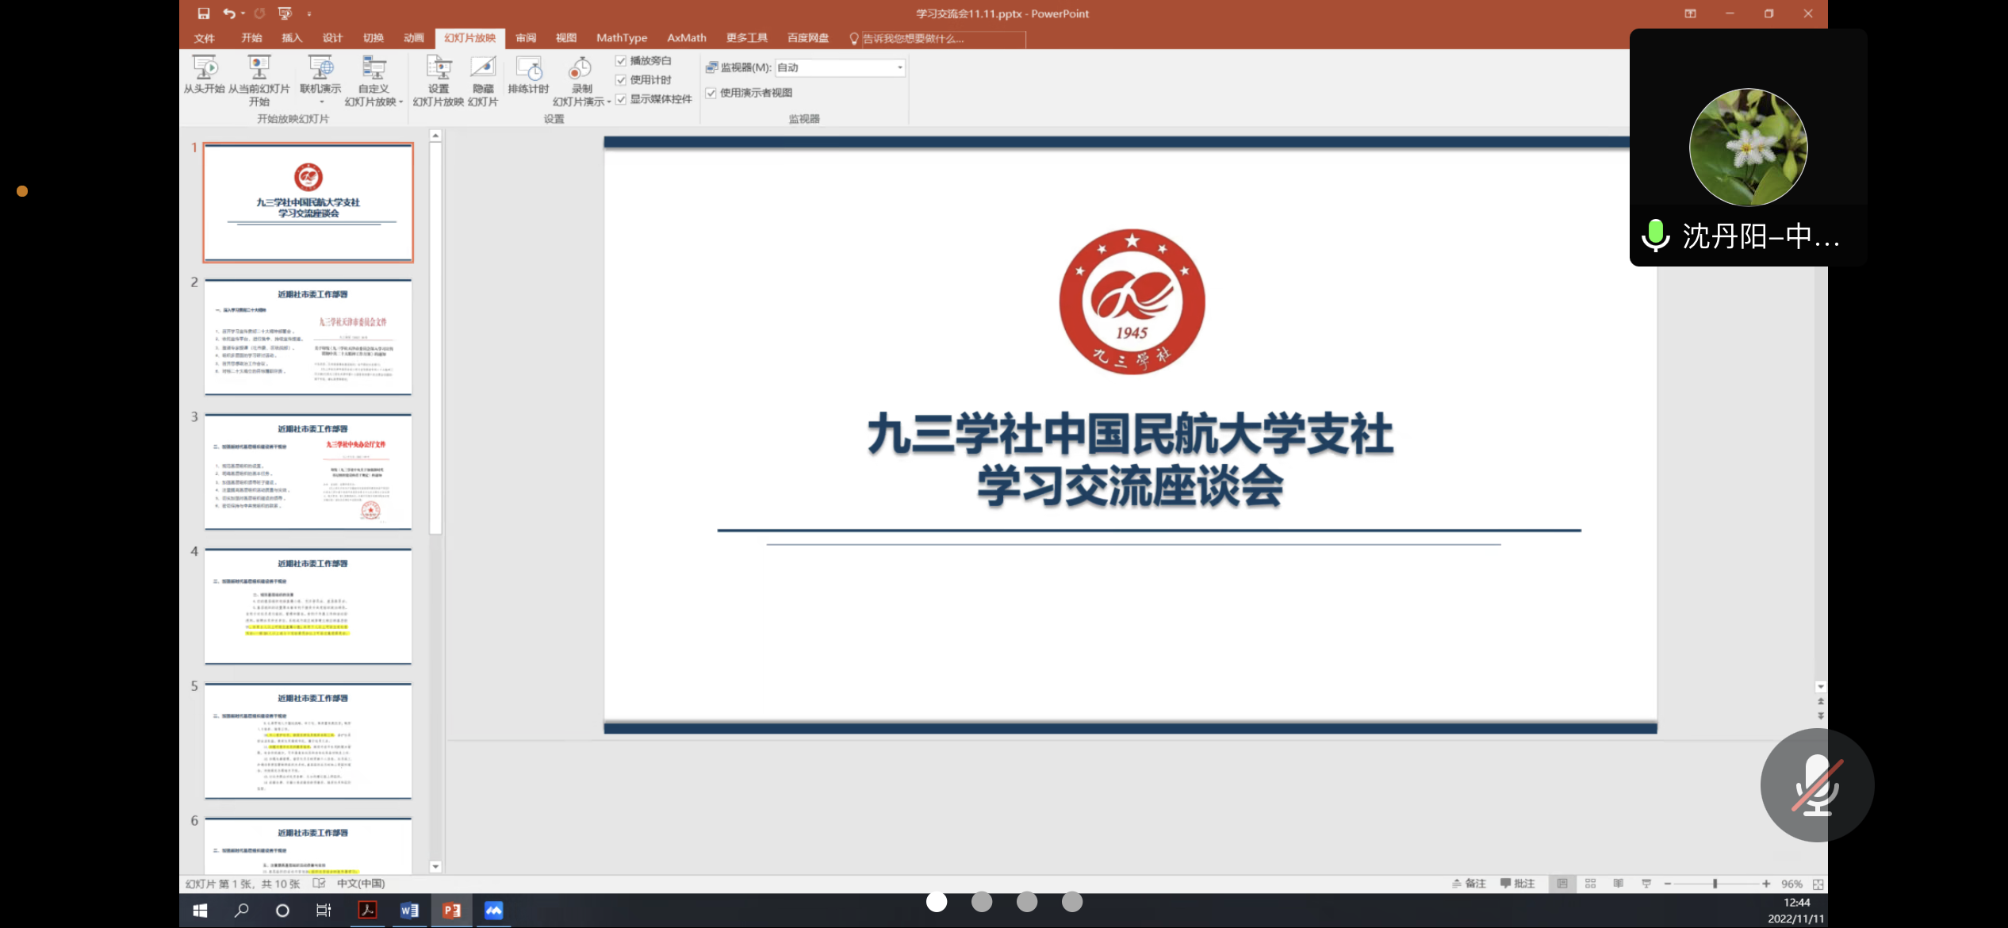
Task: Toggle Use Timings (使用计时) checkbox
Action: pyautogui.click(x=621, y=80)
